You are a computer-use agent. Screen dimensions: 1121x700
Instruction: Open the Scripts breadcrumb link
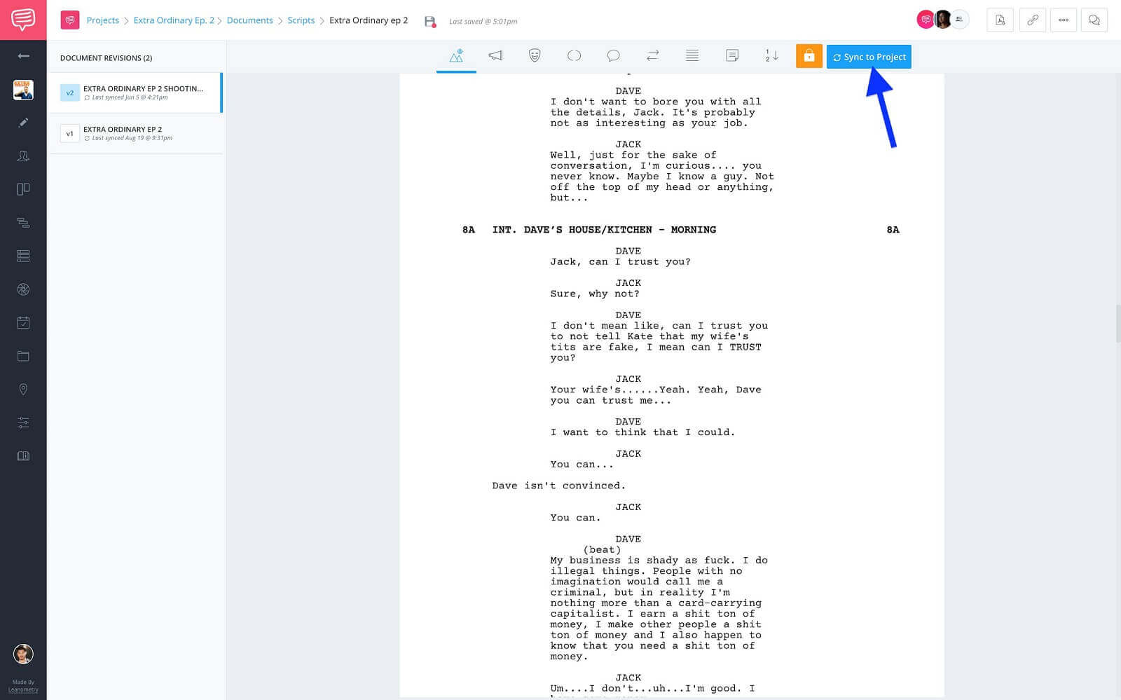[301, 20]
